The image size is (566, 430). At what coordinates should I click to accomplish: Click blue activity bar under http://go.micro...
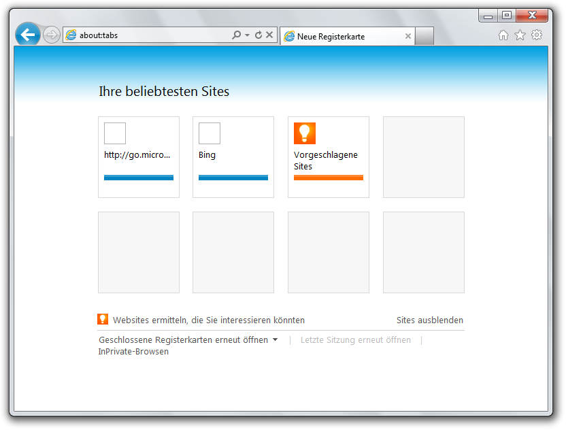(139, 178)
